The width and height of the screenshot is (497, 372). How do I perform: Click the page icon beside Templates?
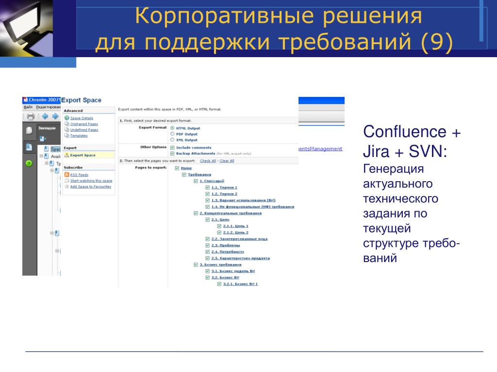(67, 136)
